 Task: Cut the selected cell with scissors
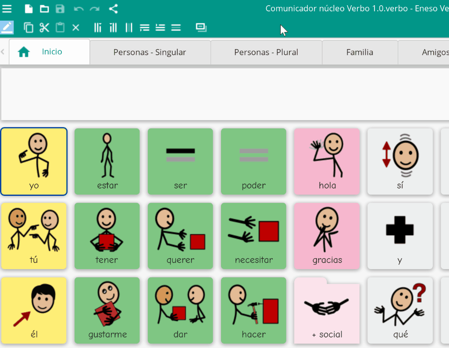pos(44,28)
